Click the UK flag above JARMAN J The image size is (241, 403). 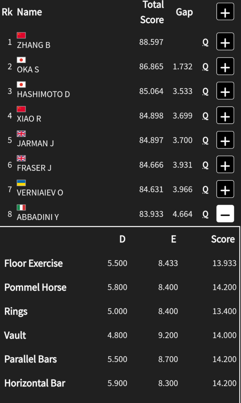21,134
